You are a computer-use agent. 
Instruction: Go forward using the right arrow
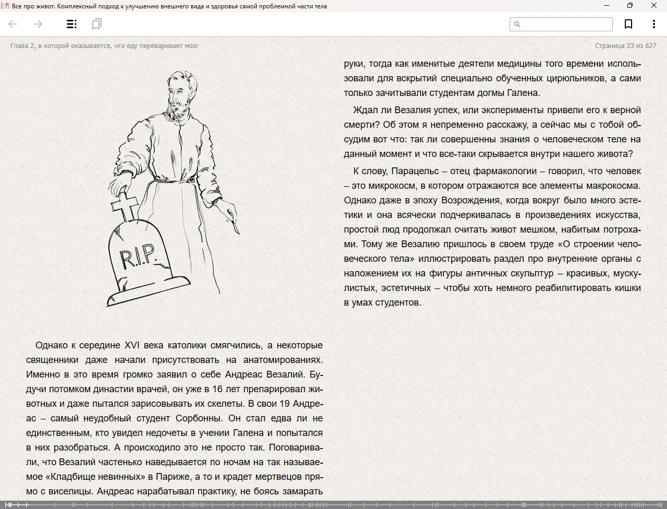(x=38, y=24)
